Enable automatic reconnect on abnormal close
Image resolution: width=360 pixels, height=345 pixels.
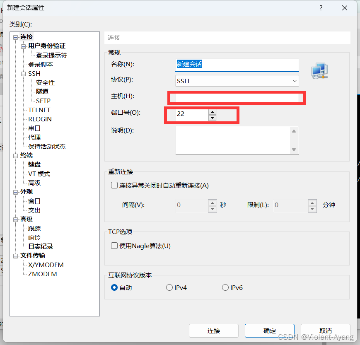pos(114,185)
